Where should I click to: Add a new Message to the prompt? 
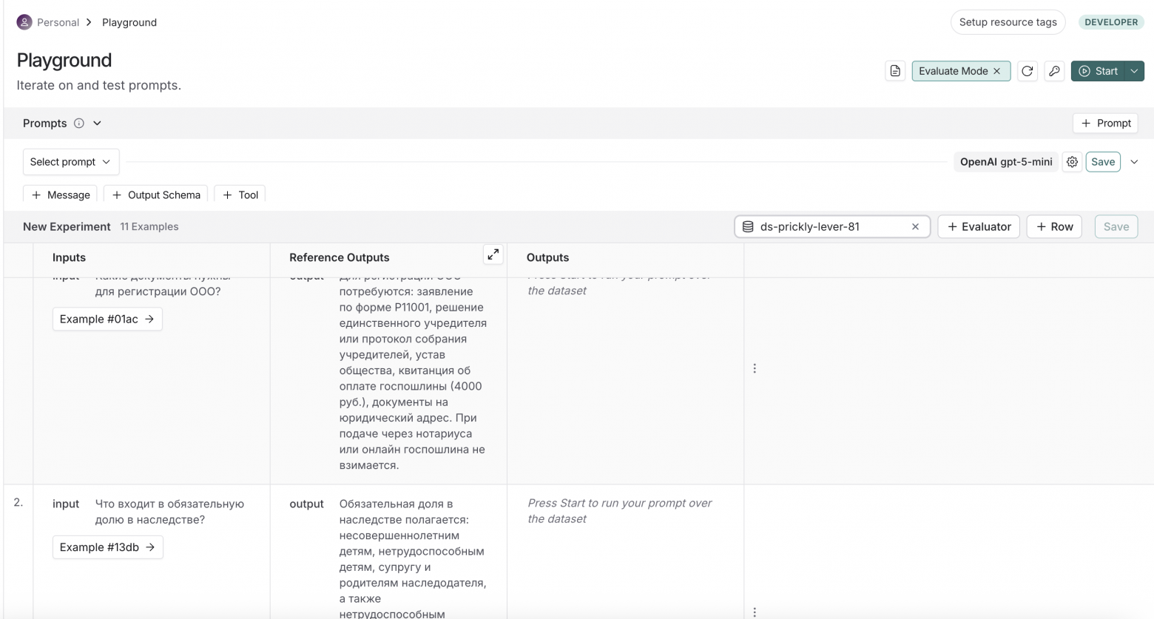[61, 195]
